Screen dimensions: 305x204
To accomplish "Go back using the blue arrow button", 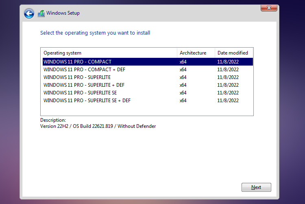I will [29, 13].
